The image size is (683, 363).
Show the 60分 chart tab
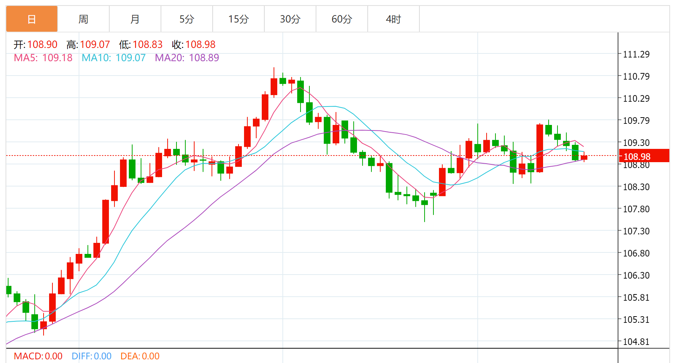(x=342, y=19)
